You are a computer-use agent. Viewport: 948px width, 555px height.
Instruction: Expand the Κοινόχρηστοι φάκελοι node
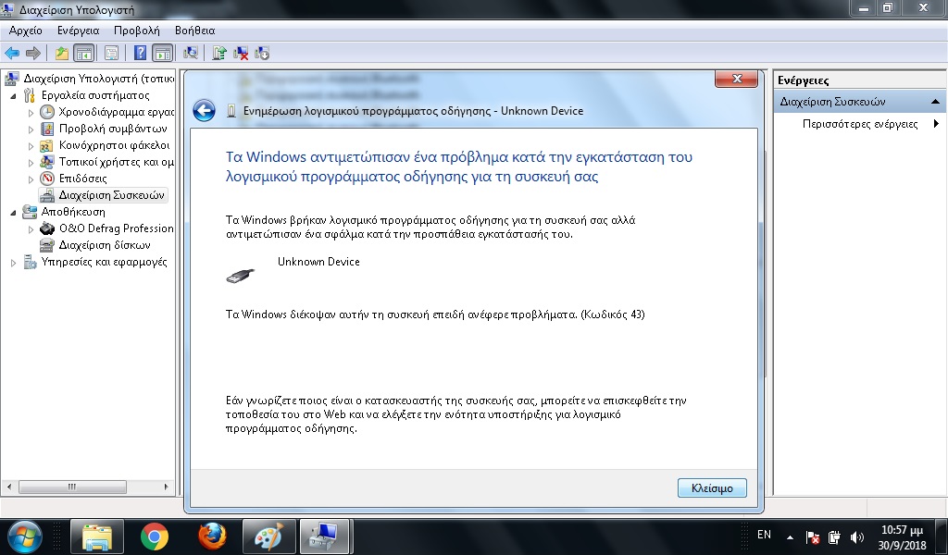click(31, 145)
